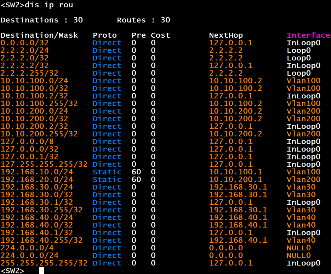Click 'Loop0' in the 2.2.2.0/24 row

point(299,50)
